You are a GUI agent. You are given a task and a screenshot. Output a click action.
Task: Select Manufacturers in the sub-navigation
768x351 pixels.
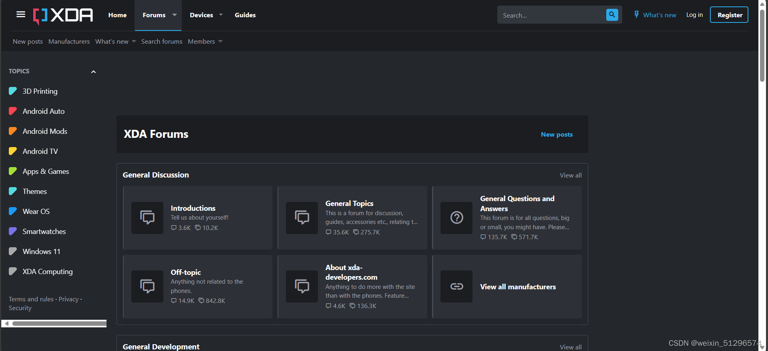[x=69, y=41]
